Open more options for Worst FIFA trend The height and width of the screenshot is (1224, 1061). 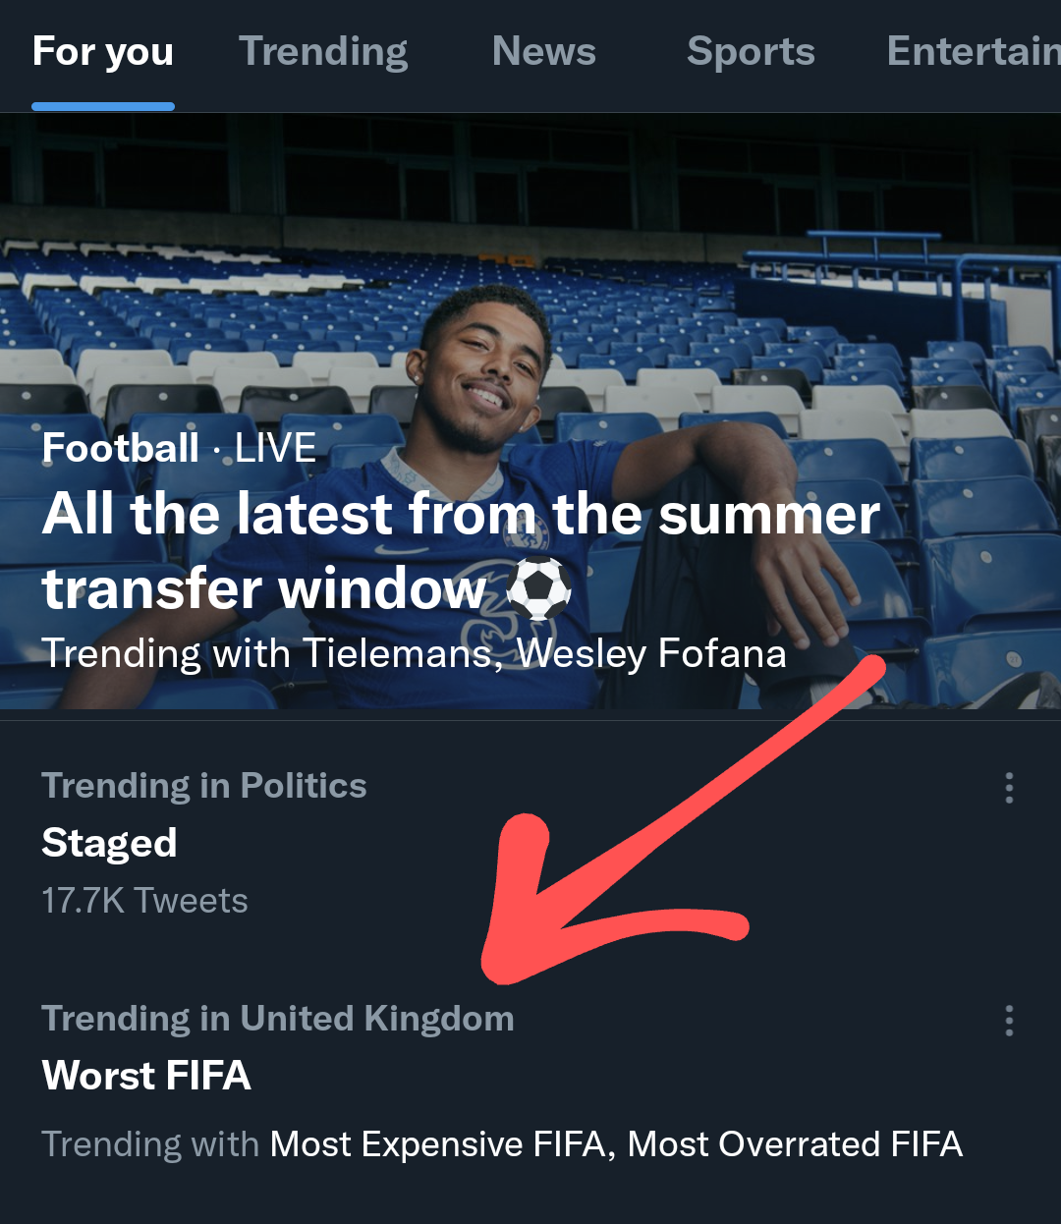[x=1009, y=1021]
